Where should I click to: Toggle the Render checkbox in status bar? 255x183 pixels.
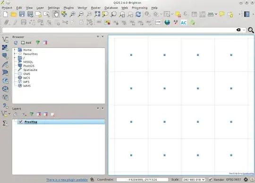click(x=210, y=179)
